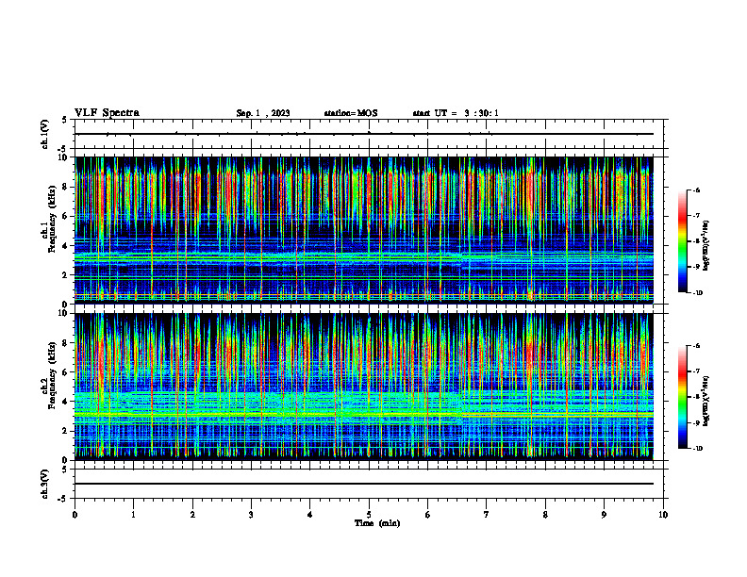
Task: Click inside the ch.2 spectrogram panel
Action: click(364, 387)
